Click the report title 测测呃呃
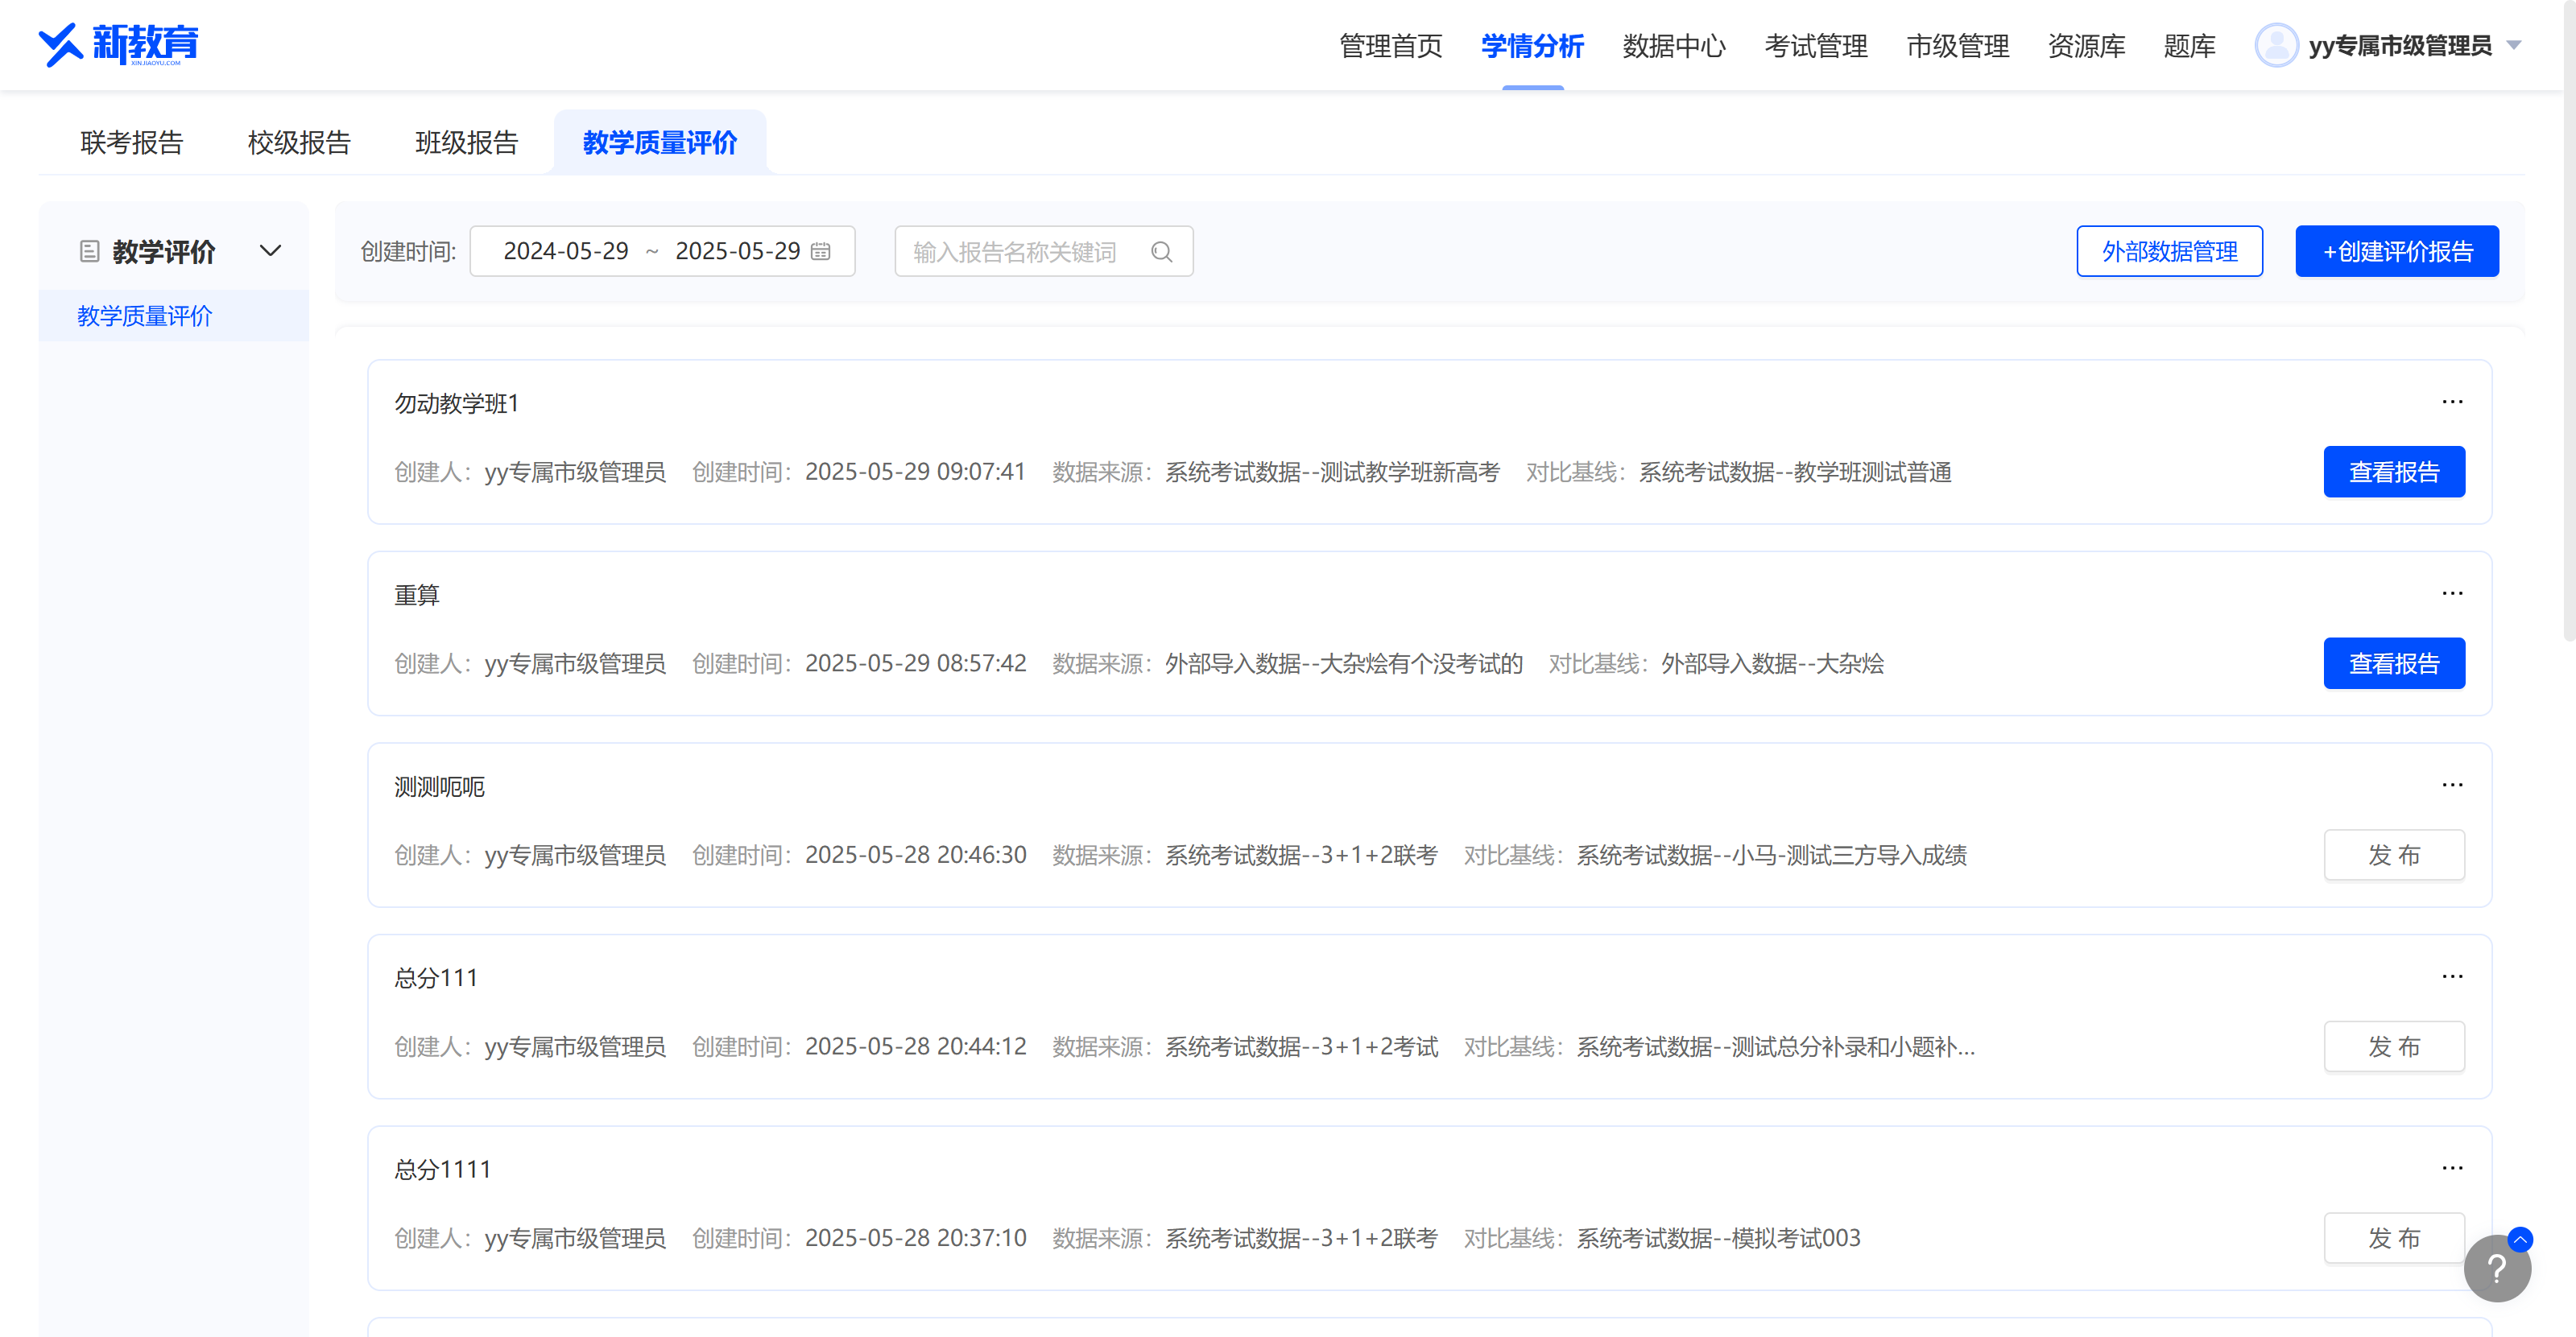 (x=440, y=787)
